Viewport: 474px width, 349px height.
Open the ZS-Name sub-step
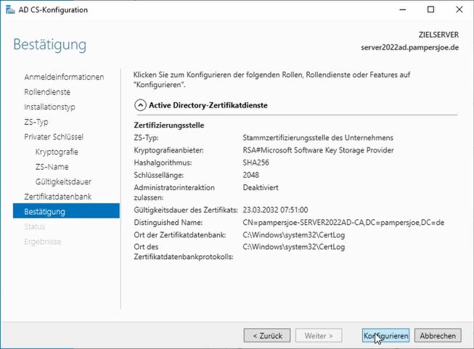52,167
